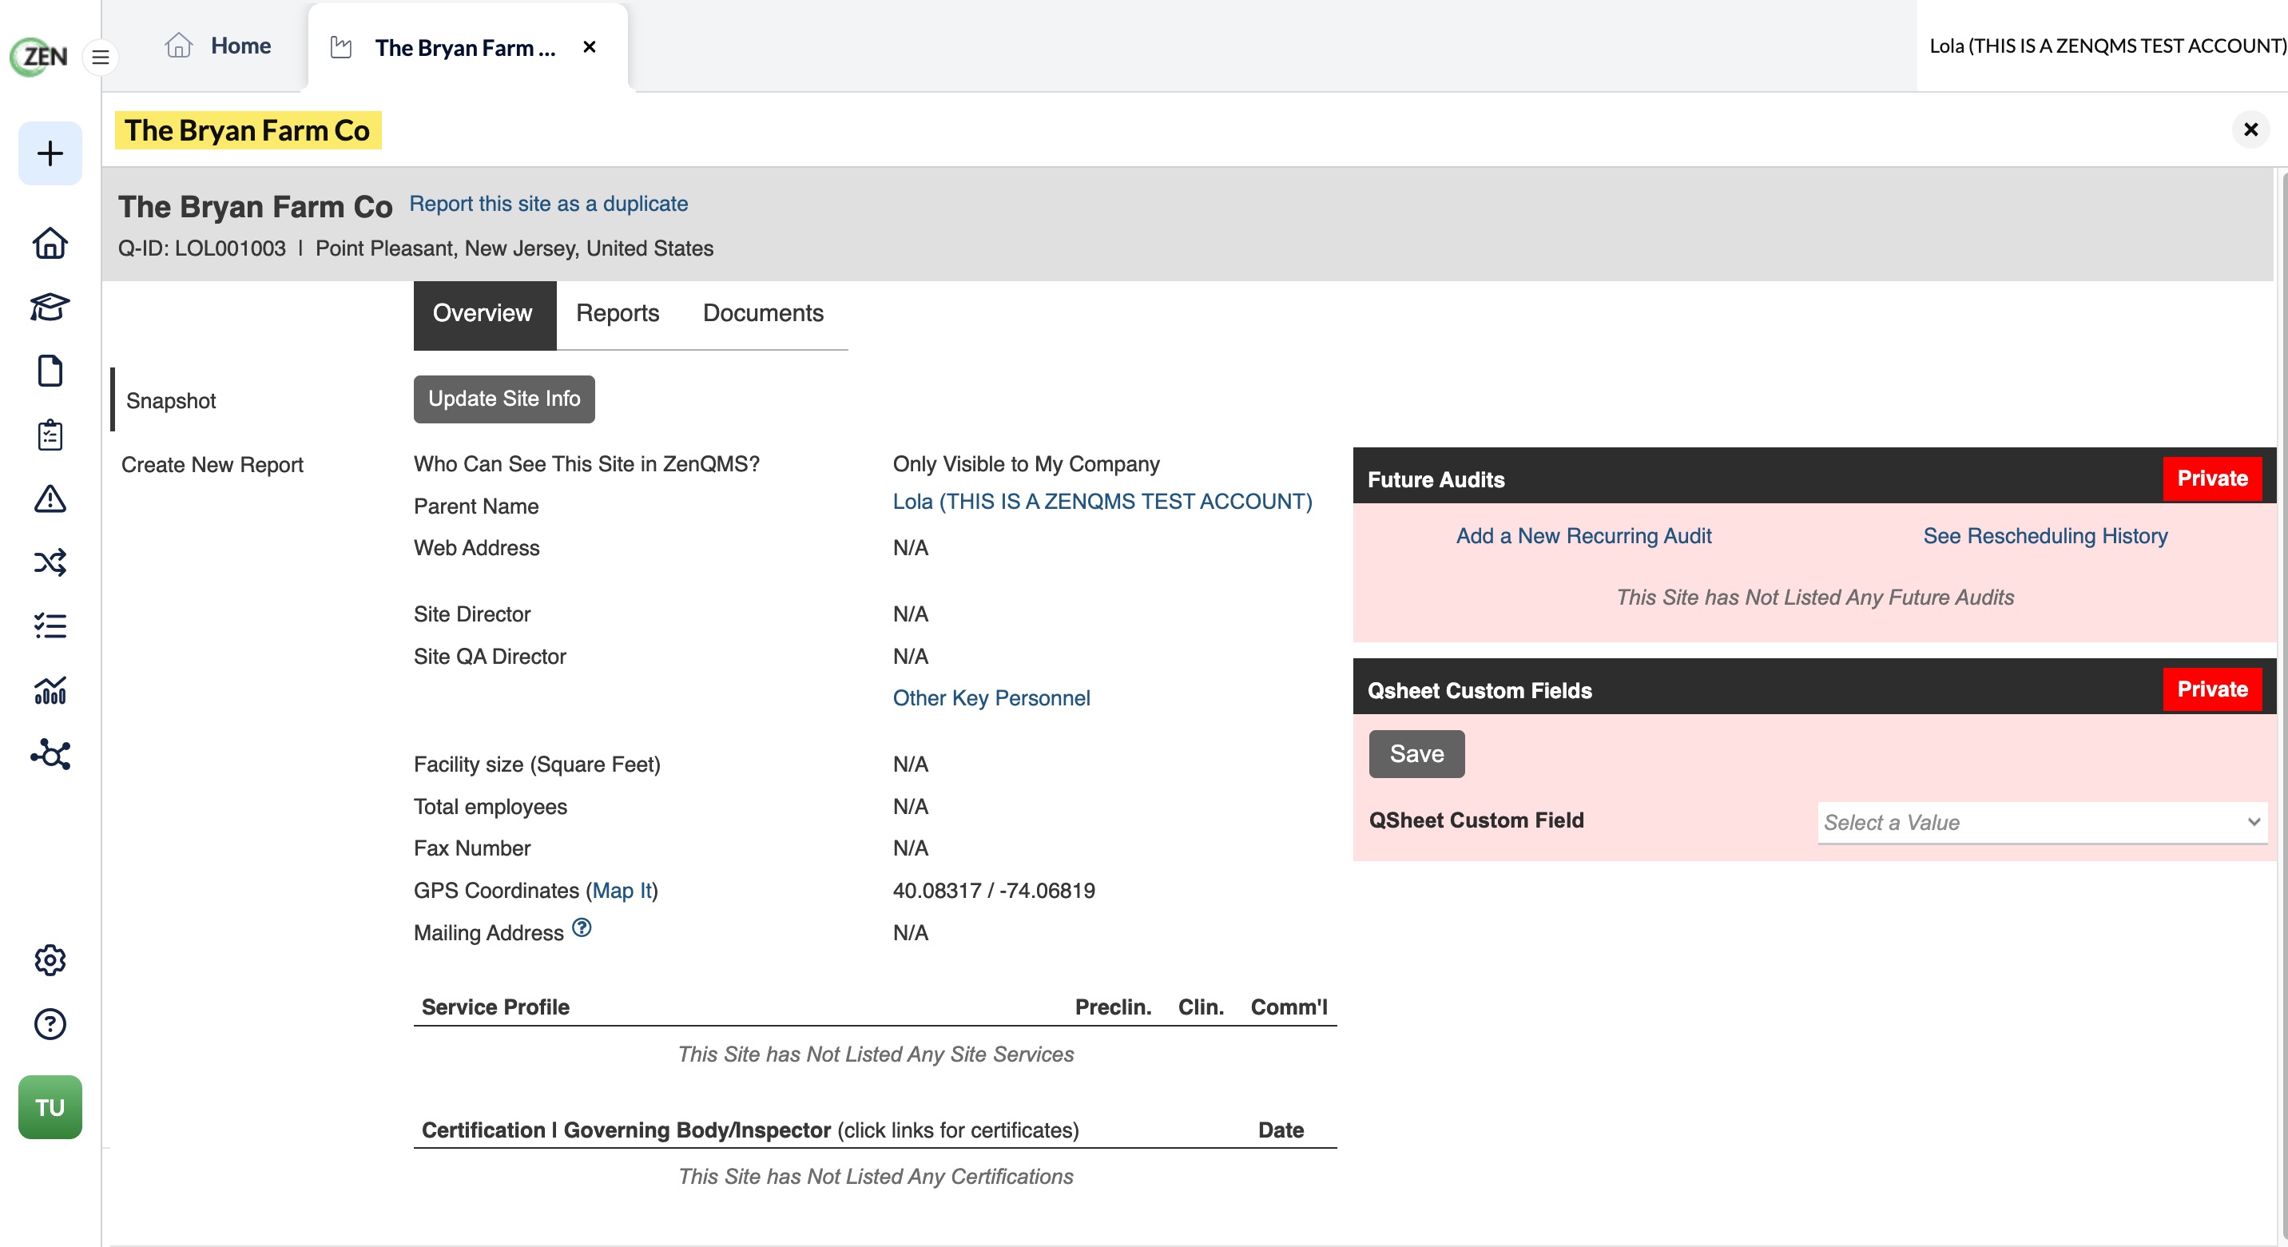2288x1247 pixels.
Task: Switch to the Documents tab
Action: [763, 313]
